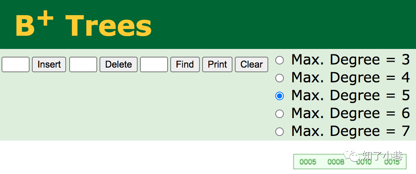Viewport: 416px width, 174px height.
Task: Select Max. Degree = 7 radio button
Action: (280, 132)
